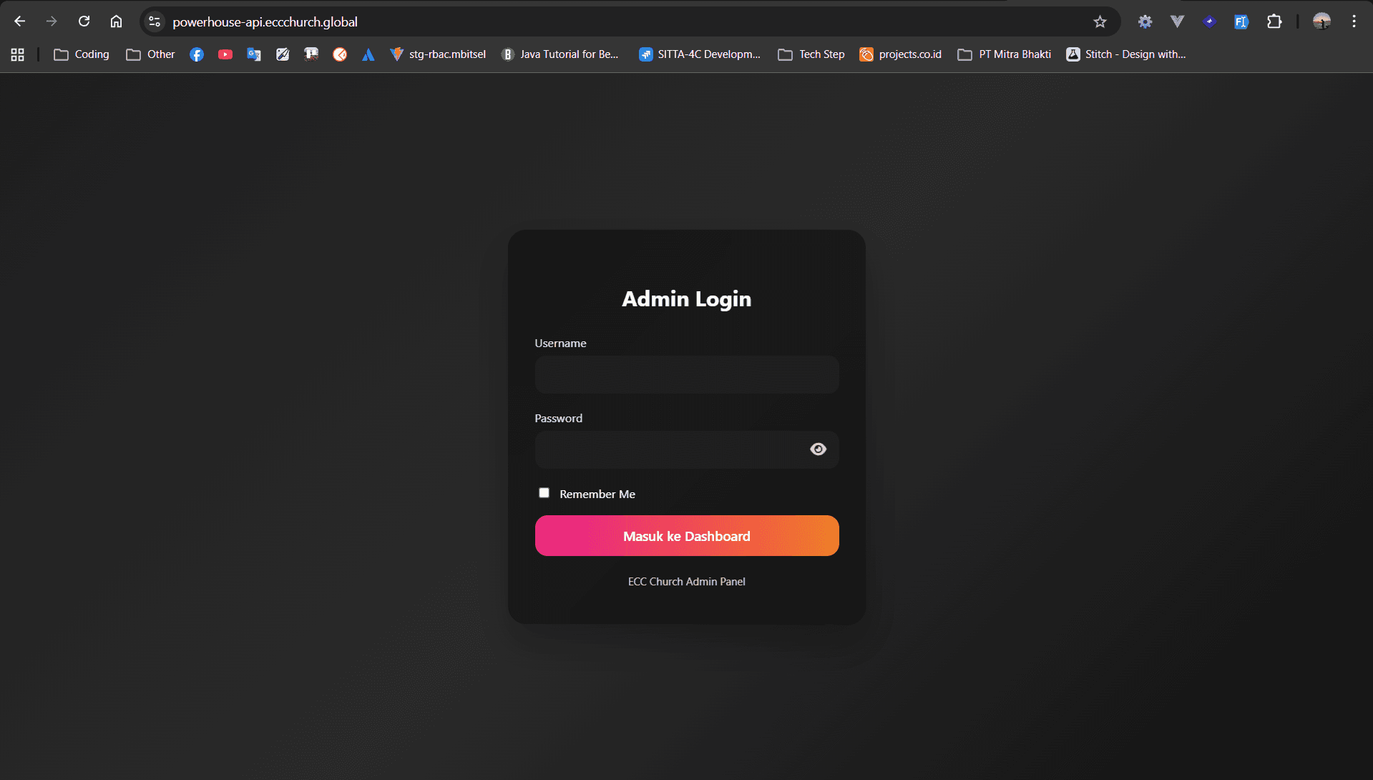Open the Chrome three-dot menu

click(1353, 21)
